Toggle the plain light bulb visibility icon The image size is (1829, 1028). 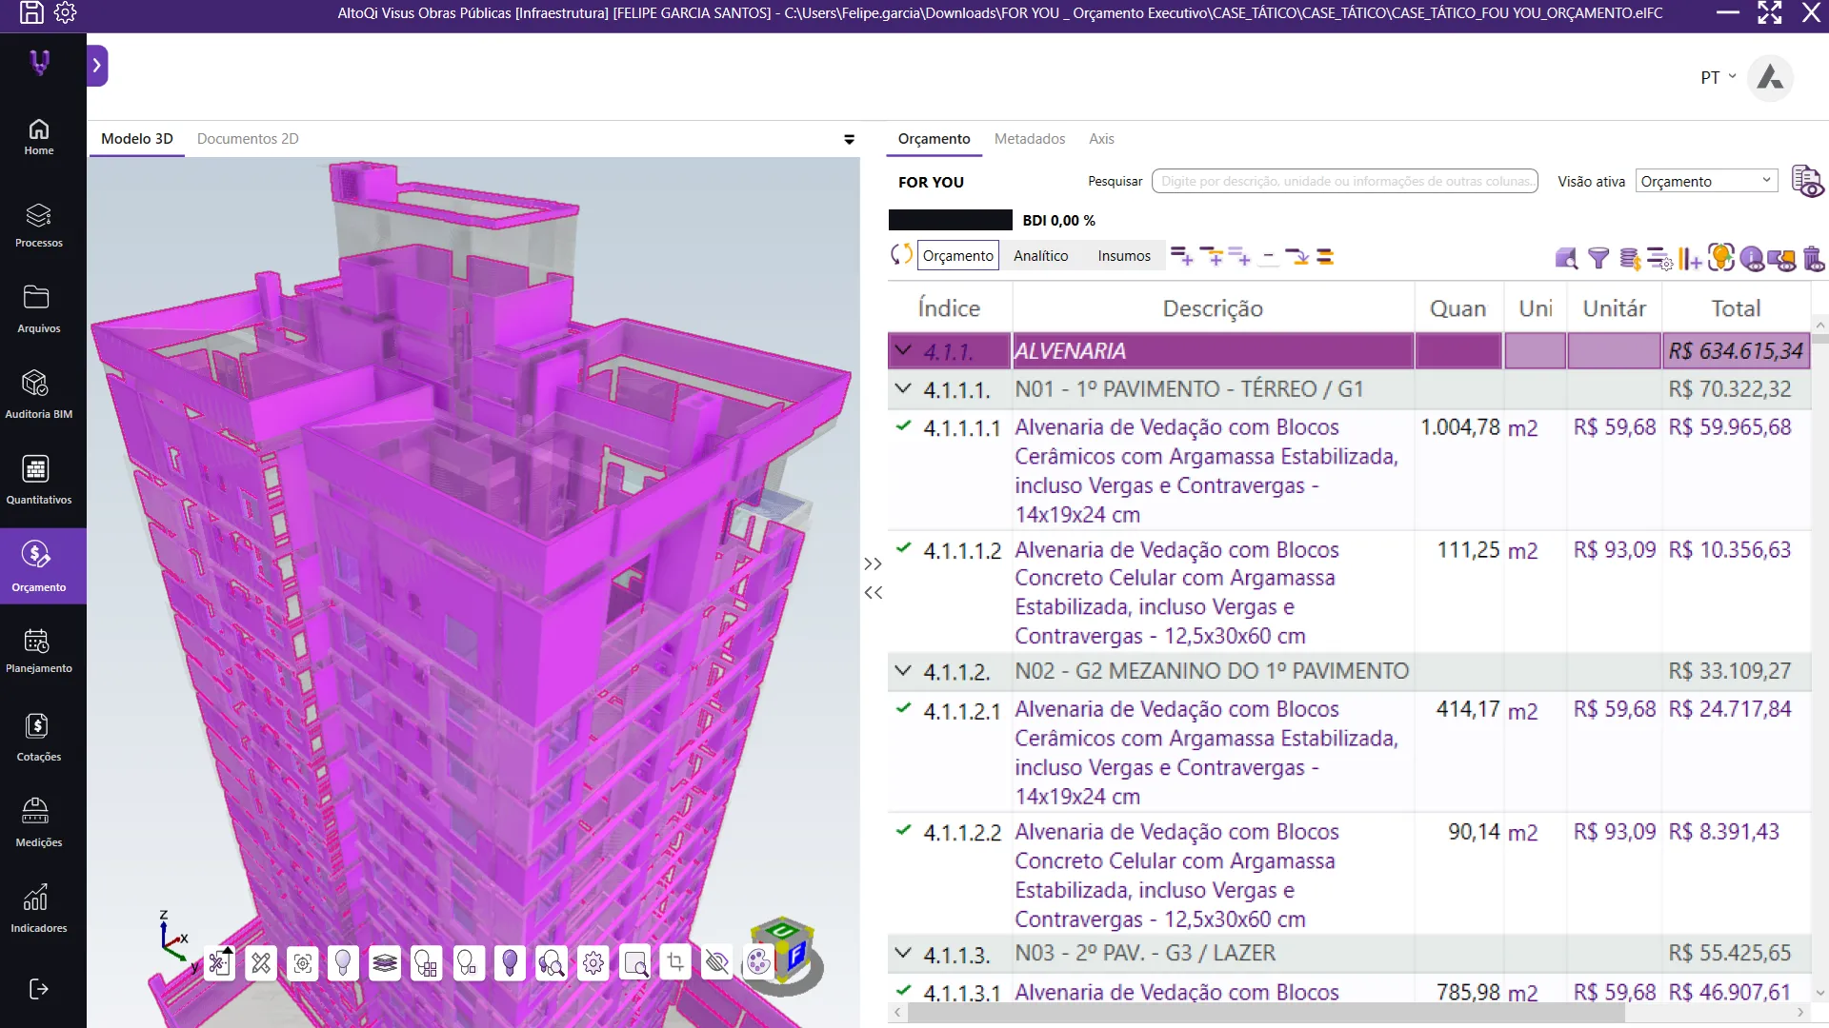tap(343, 964)
